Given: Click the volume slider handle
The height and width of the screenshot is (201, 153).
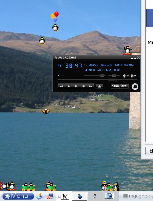Looking at the screenshot, I should tap(102, 76).
